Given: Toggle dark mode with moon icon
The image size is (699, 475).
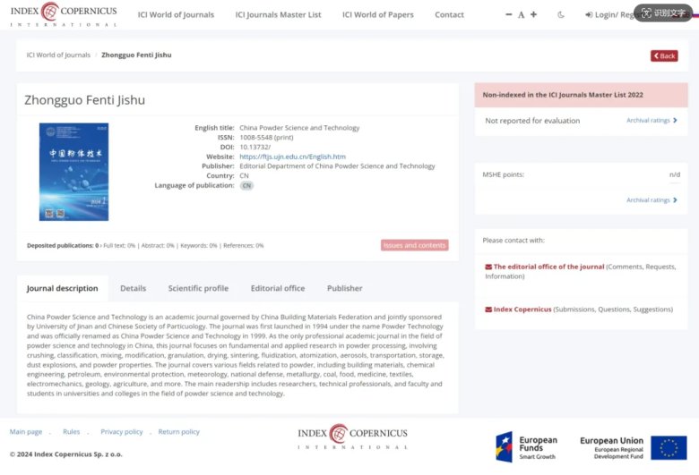Looking at the screenshot, I should tap(561, 14).
